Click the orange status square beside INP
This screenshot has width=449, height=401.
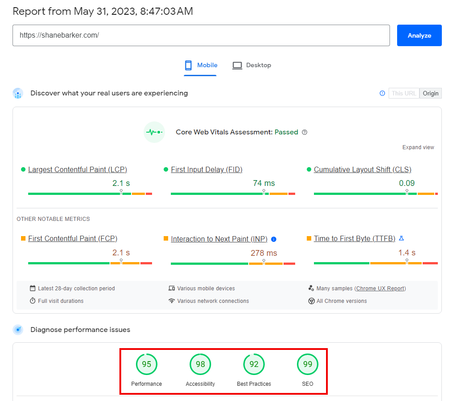[x=166, y=238]
